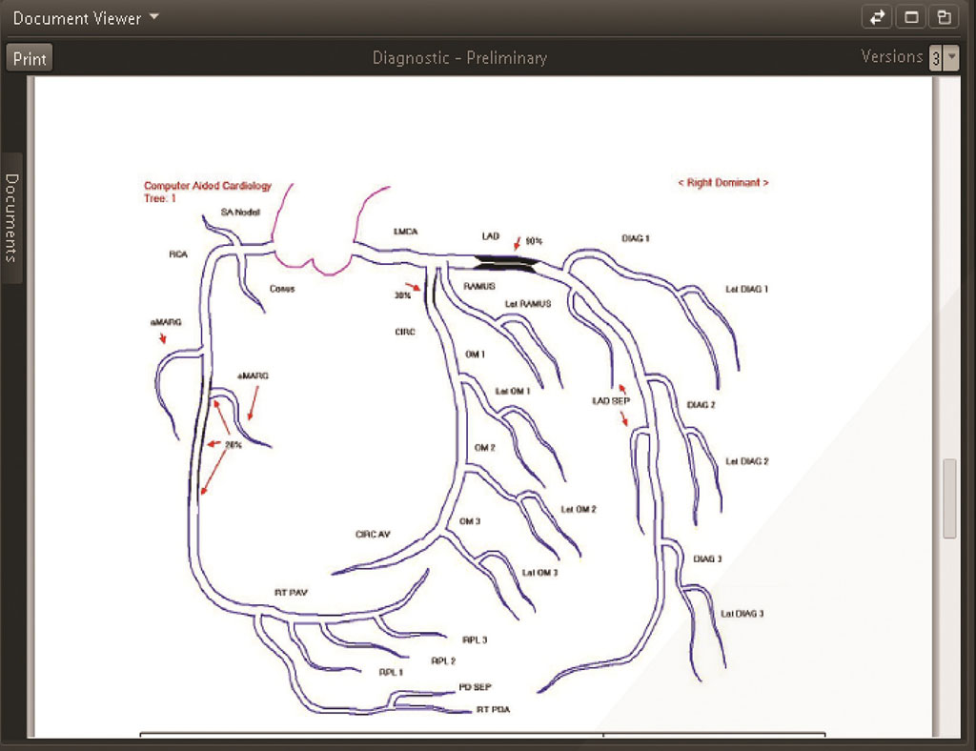Viewport: 976px width, 751px height.
Task: Click the Computer Aided Cardiology heading
Action: coord(208,186)
